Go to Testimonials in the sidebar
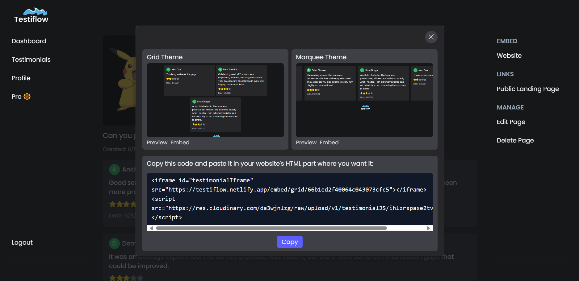 [31, 60]
